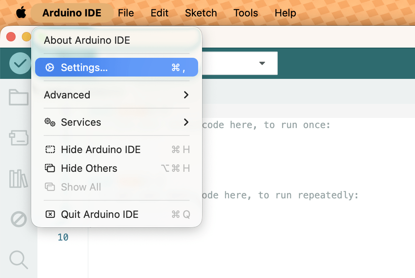415x278 pixels.
Task: Choose Hide Others
Action: [117, 168]
